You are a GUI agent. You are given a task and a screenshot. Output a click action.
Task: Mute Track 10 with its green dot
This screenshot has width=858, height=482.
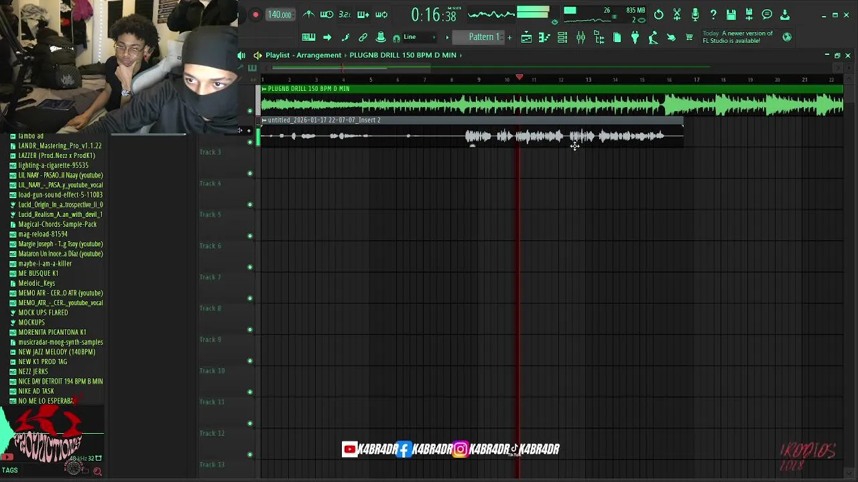250,392
